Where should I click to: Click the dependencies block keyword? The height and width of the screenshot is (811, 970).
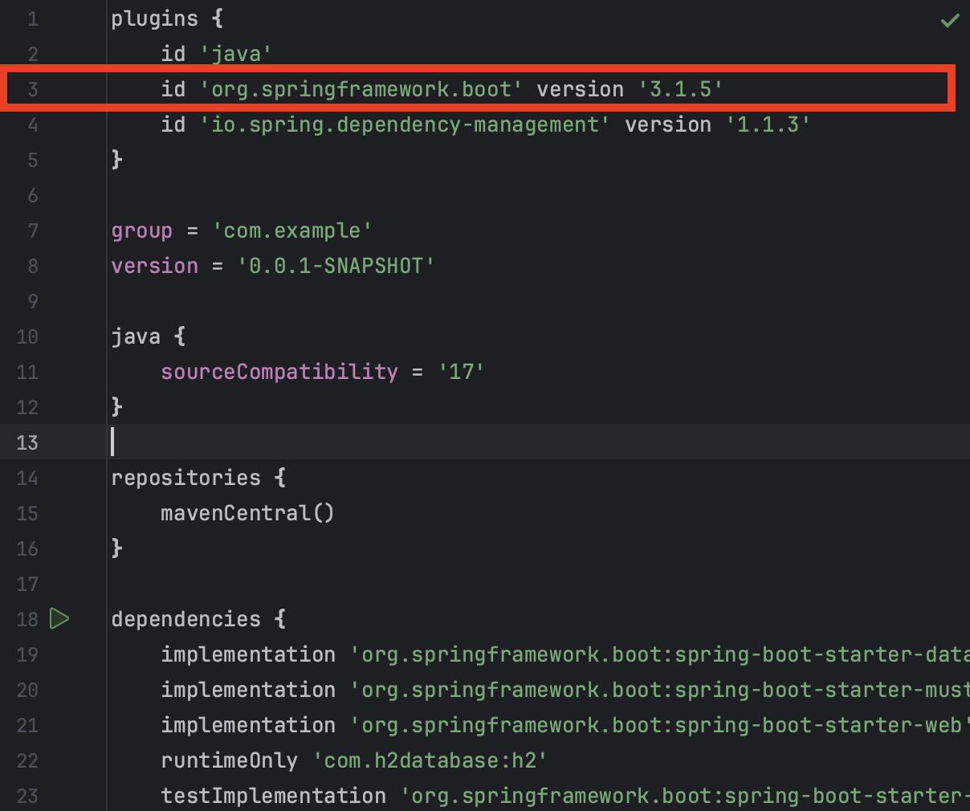click(185, 619)
